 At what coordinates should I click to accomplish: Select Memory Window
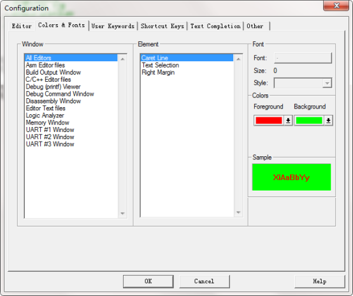[71, 122]
